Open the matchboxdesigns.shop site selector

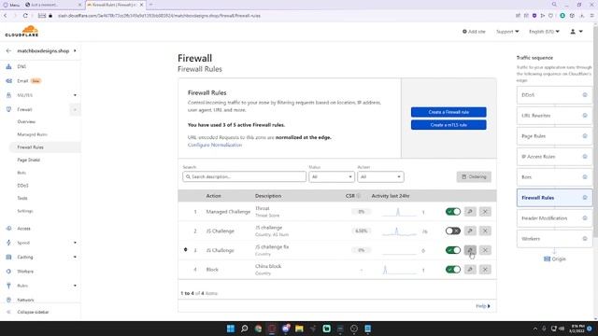point(47,50)
